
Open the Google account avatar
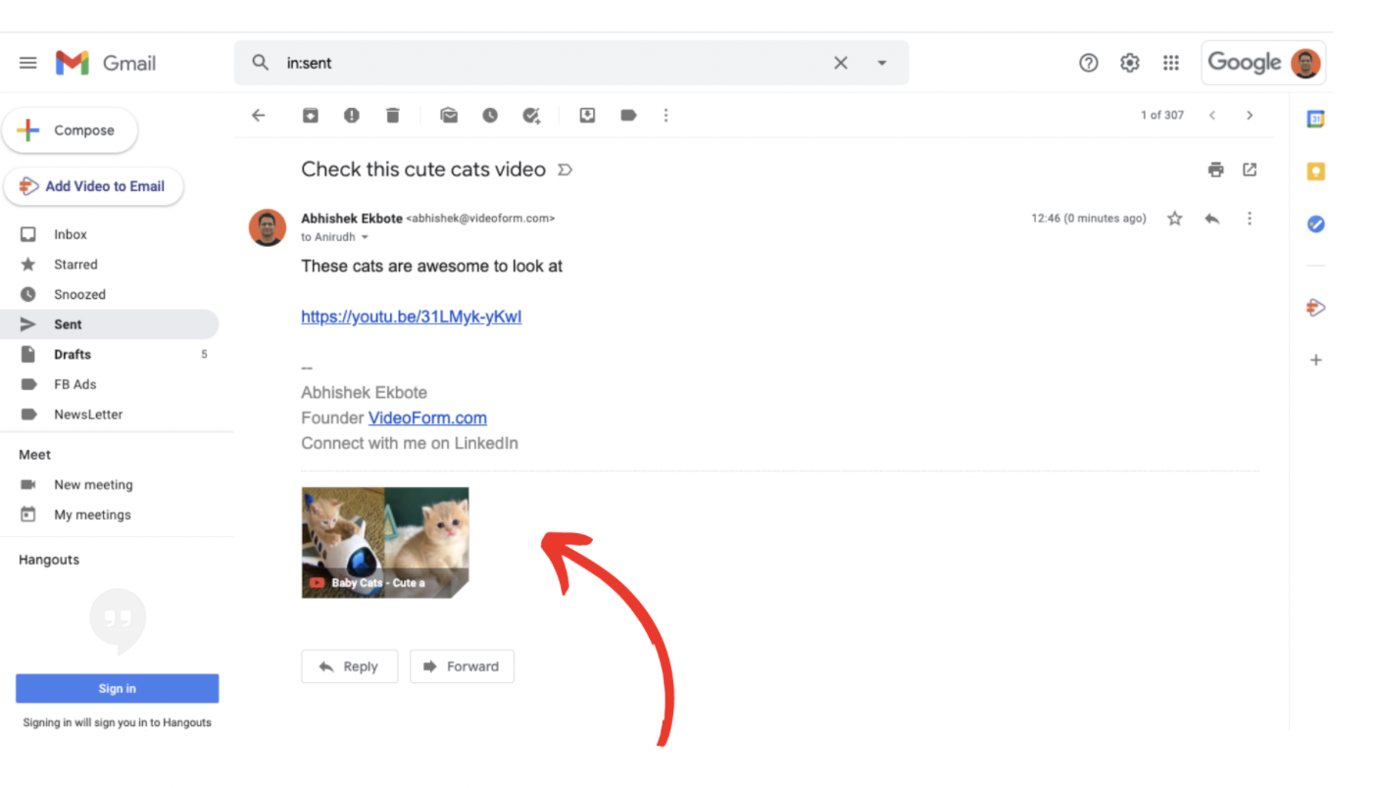1306,63
